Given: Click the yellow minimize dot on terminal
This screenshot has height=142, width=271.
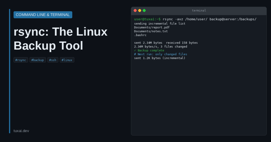Looking at the screenshot, I should [140, 11].
